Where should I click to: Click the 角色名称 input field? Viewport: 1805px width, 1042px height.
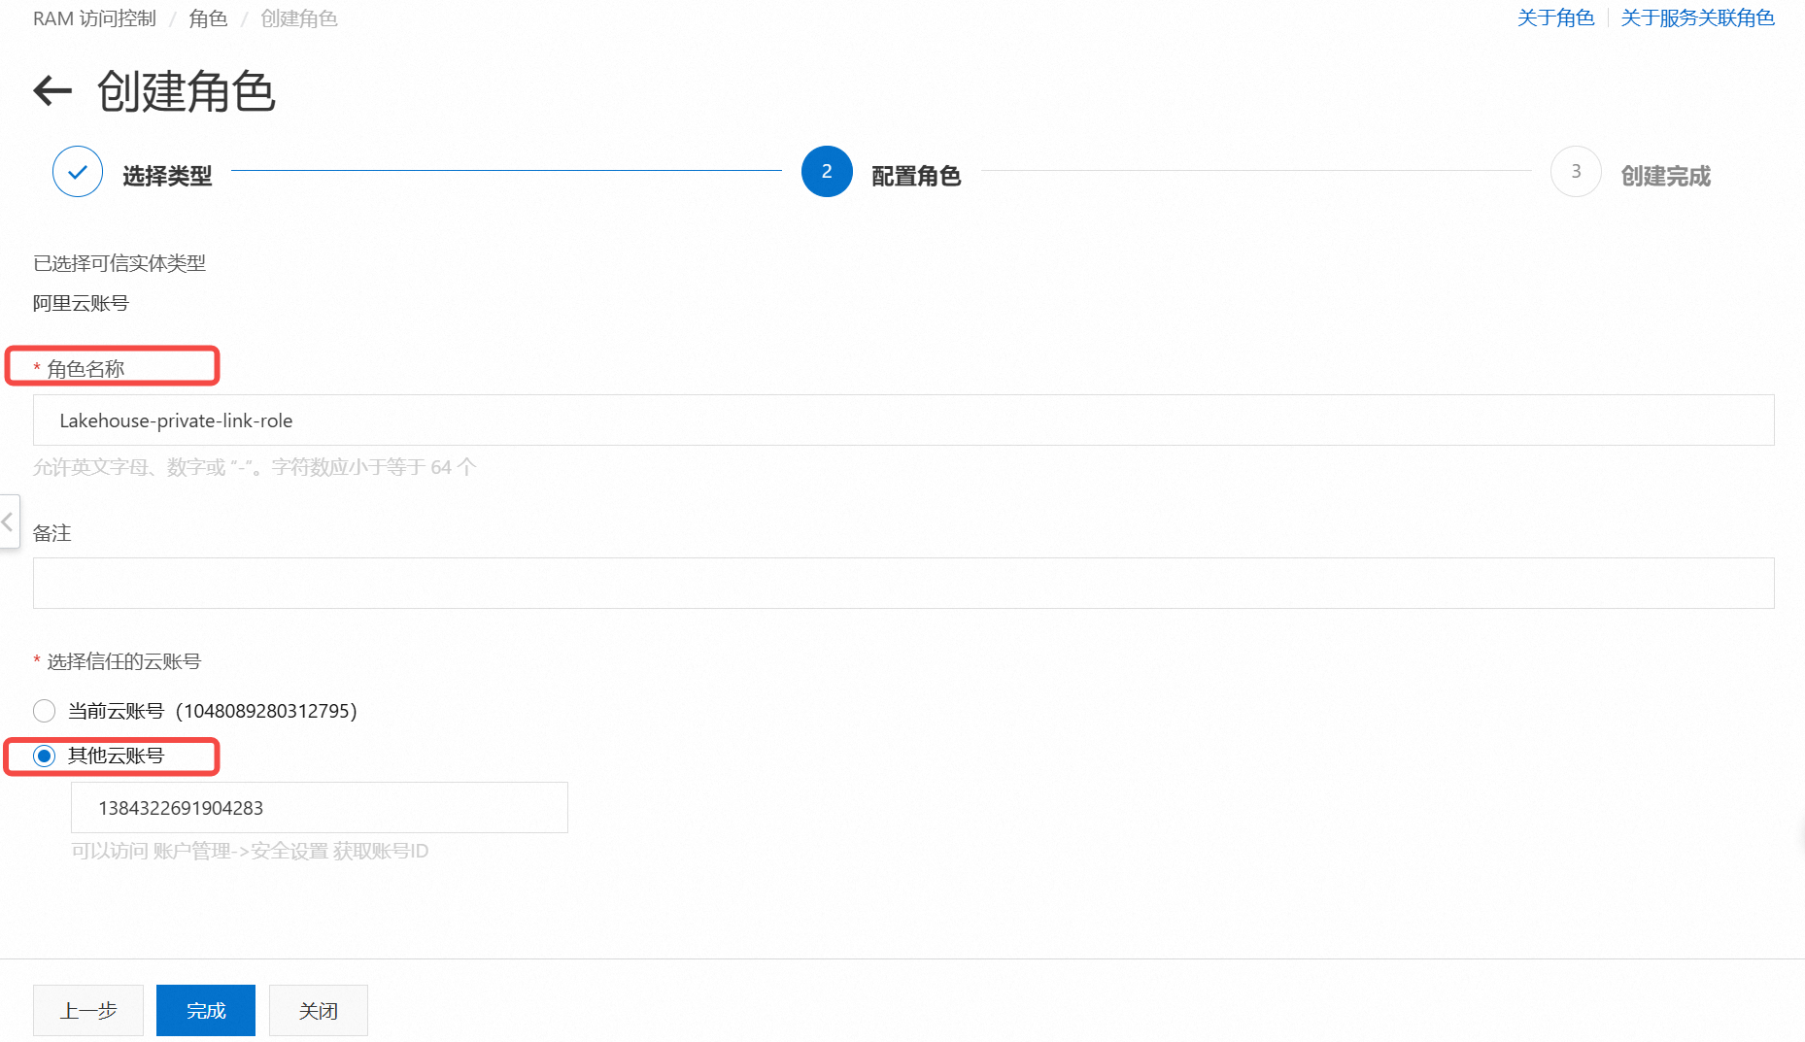pos(902,420)
